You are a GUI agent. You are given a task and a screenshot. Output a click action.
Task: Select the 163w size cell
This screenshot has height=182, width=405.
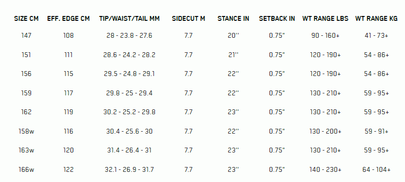26,151
